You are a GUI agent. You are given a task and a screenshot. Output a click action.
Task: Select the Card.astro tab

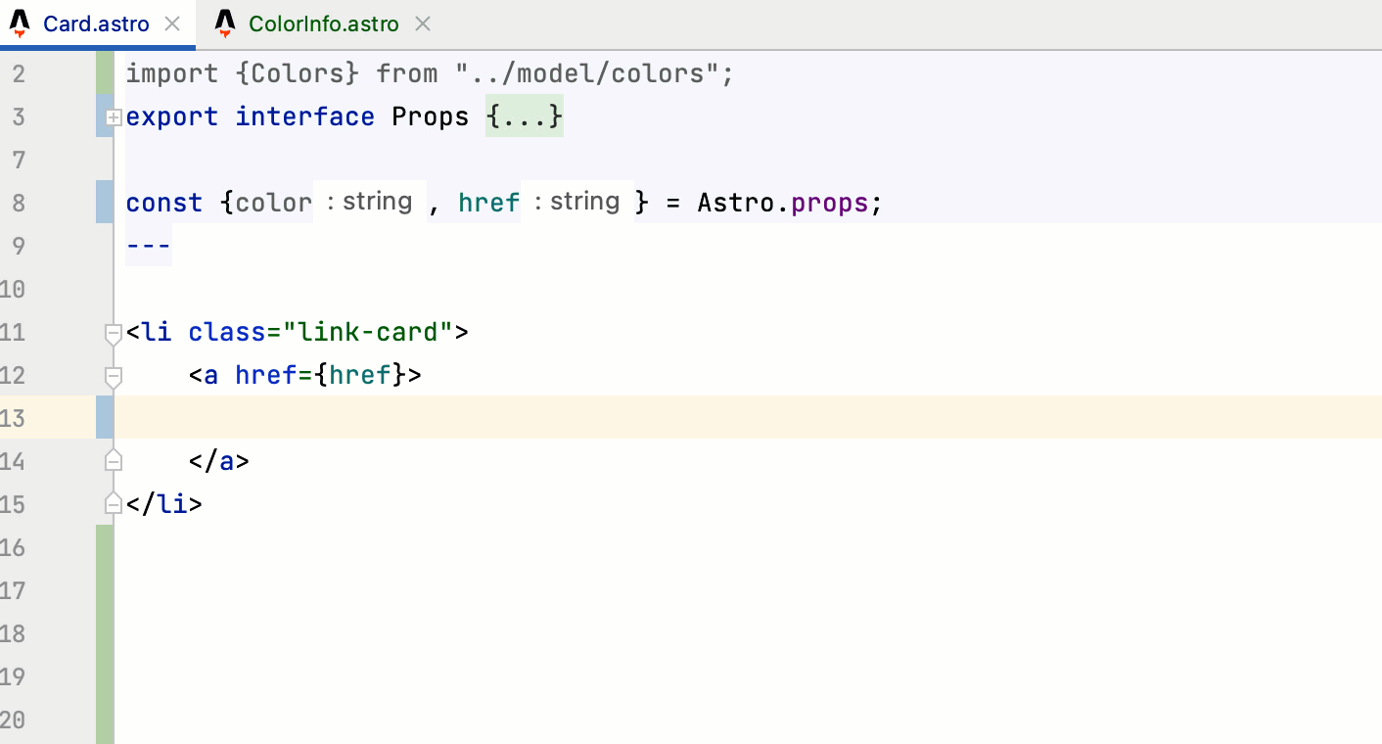(98, 23)
